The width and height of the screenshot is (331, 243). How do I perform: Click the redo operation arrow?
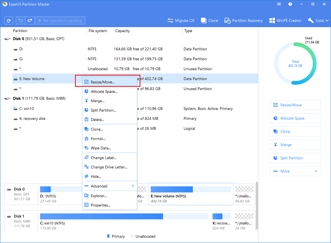click(x=30, y=20)
